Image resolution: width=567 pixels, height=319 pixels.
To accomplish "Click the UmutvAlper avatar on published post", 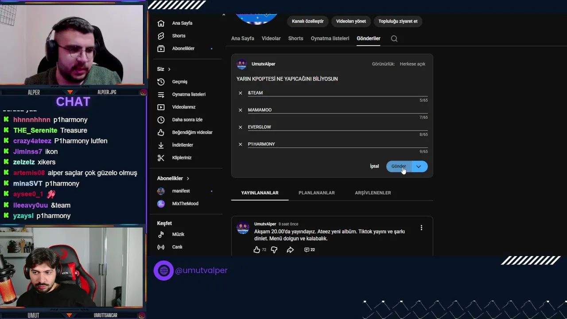I will (x=243, y=228).
